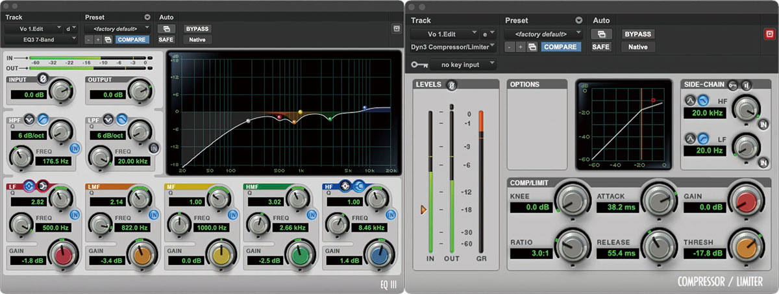779x294 pixels.
Task: Click the key input key icon
Action: coord(419,64)
